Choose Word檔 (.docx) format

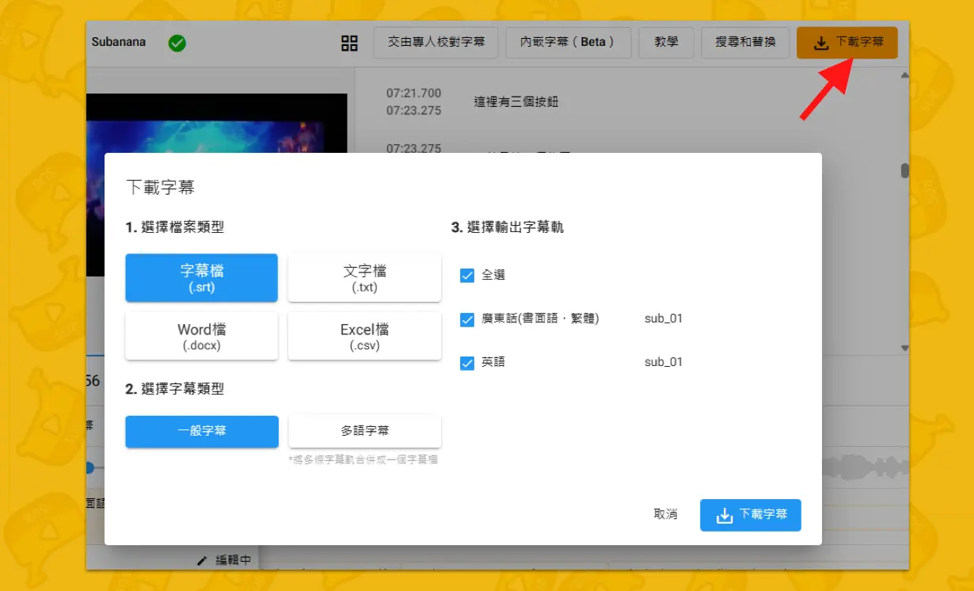[201, 337]
